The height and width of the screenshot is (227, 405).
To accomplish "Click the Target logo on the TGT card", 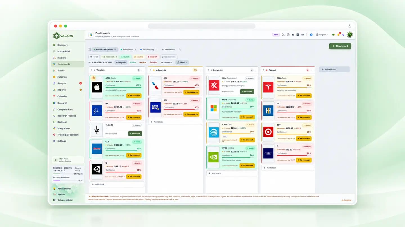I will [x=268, y=132].
